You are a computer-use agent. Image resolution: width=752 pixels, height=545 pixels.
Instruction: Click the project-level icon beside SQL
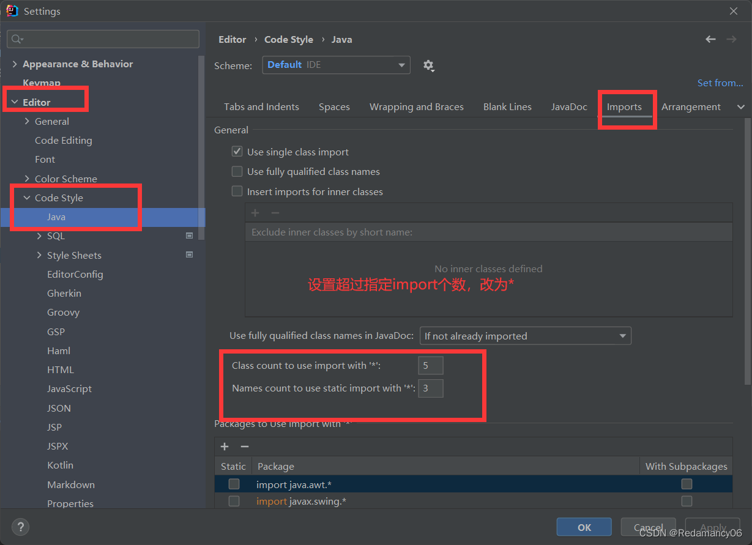[189, 235]
